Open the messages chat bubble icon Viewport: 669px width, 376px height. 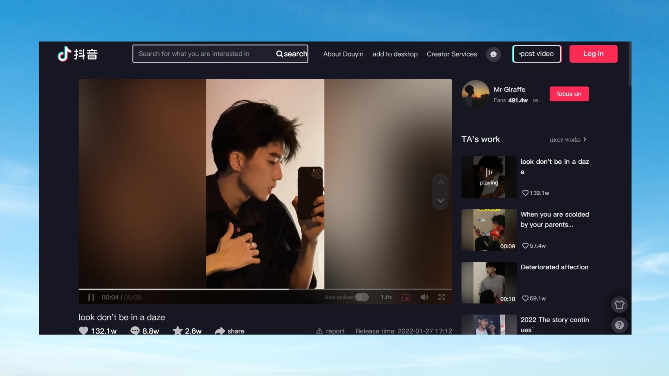[x=493, y=54]
